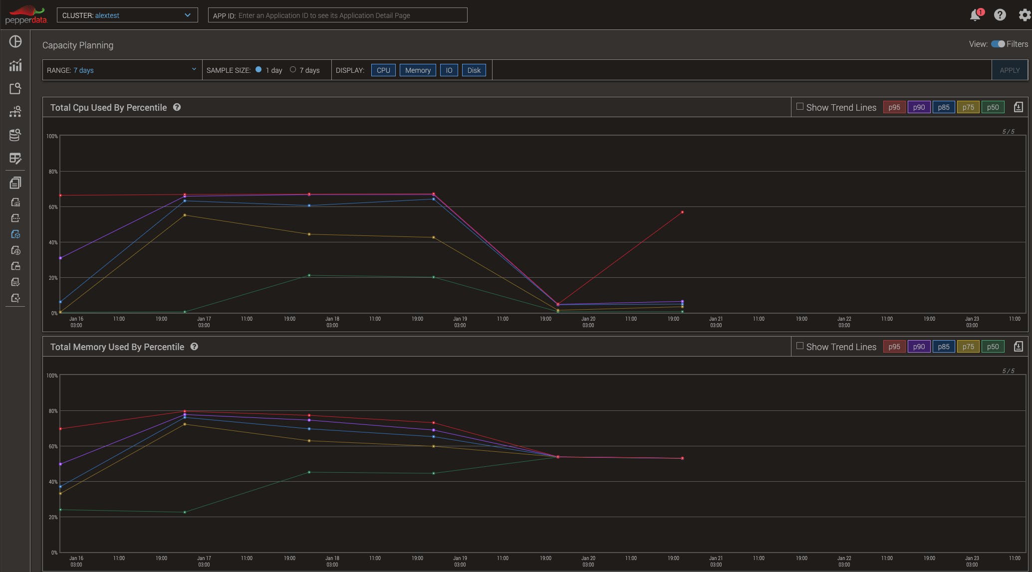Enable Show Trend Lines for Cpu chart
Screen dimensions: 1032x572
pyautogui.click(x=800, y=107)
